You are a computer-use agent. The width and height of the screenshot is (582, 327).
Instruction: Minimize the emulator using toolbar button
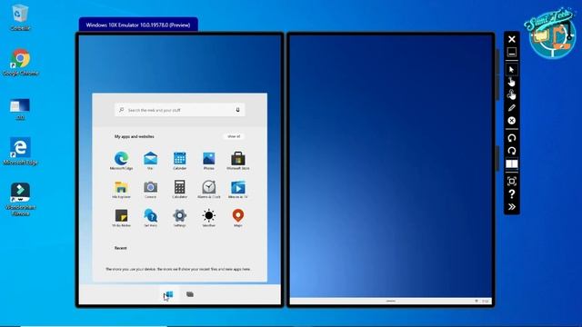[x=511, y=52]
